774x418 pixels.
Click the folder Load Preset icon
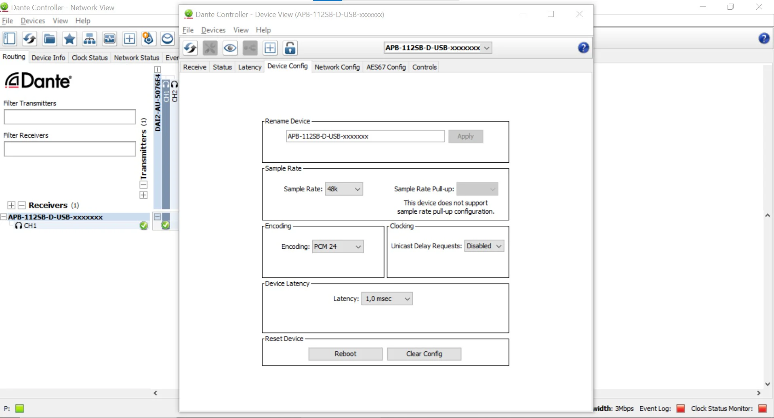tap(50, 39)
